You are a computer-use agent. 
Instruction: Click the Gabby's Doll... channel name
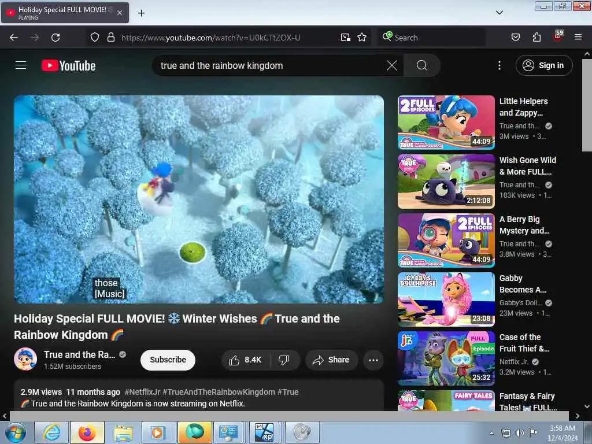coord(521,303)
